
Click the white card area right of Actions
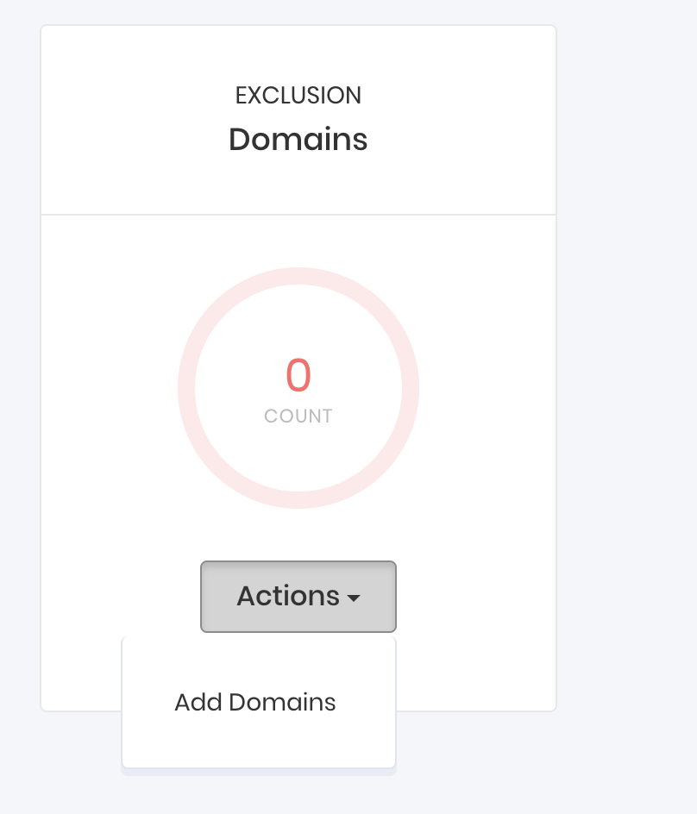click(x=474, y=597)
